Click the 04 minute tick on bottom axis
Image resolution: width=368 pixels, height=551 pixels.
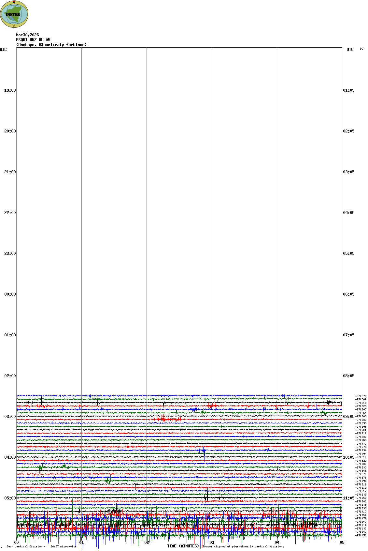277,543
